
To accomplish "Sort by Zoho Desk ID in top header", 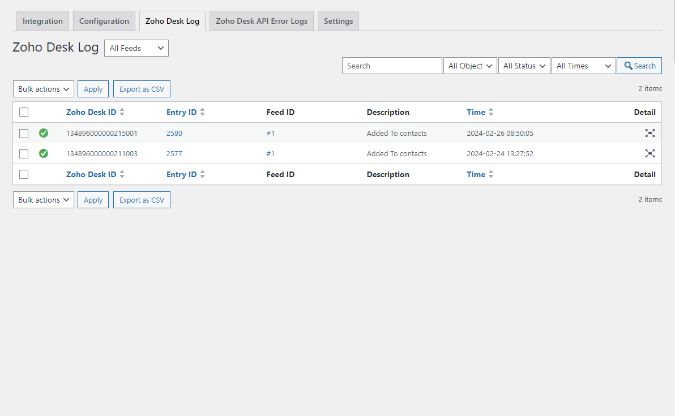I will (91, 112).
